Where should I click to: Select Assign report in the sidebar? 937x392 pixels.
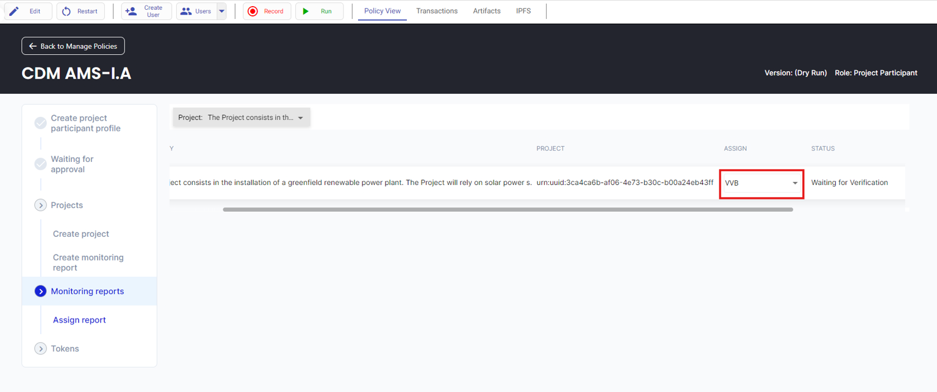click(79, 320)
